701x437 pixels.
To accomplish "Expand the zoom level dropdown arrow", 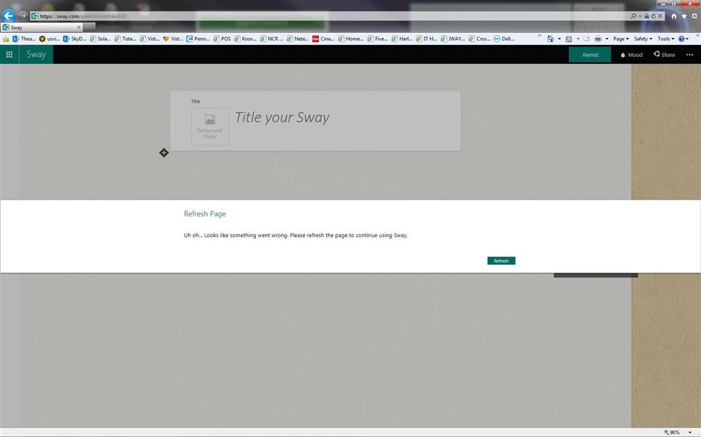I will [x=690, y=432].
